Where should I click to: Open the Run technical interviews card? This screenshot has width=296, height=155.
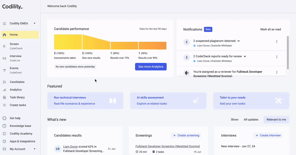(x=85, y=101)
